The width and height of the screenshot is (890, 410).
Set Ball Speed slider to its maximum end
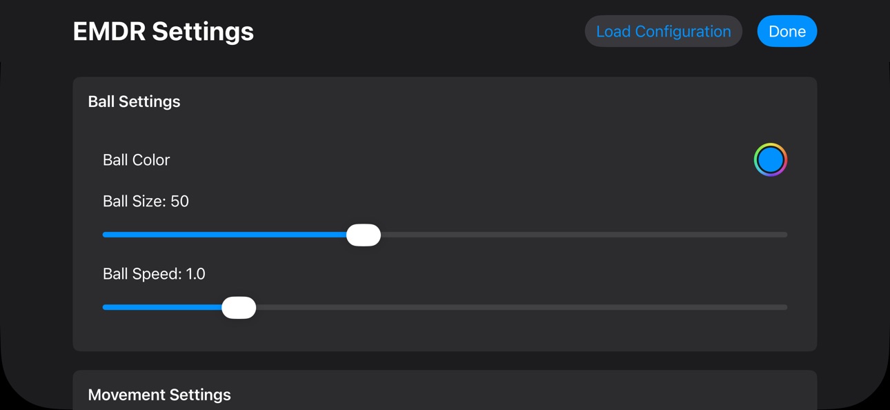[786, 307]
